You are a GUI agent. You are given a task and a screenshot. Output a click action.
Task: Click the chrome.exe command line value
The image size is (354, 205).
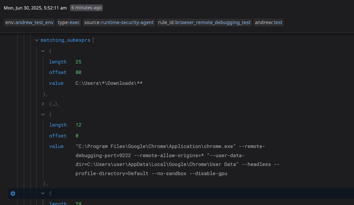[x=177, y=160]
